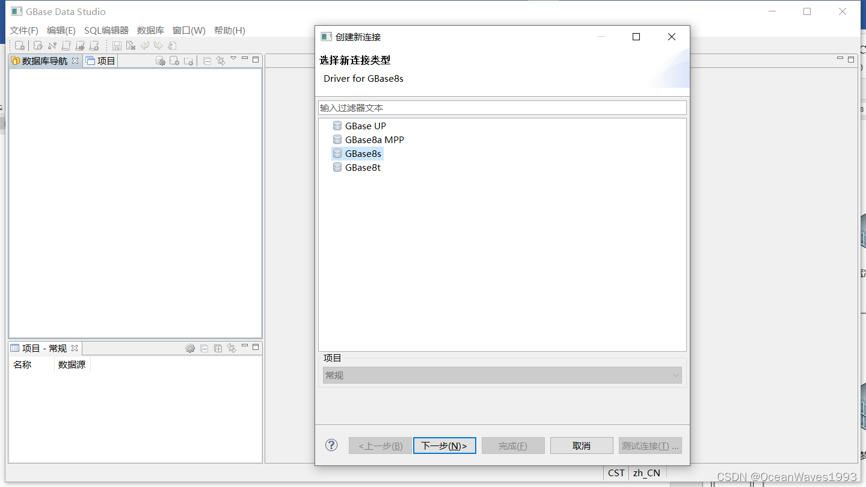
Task: Maximize the 项目 - 常规 panel
Action: pos(256,347)
